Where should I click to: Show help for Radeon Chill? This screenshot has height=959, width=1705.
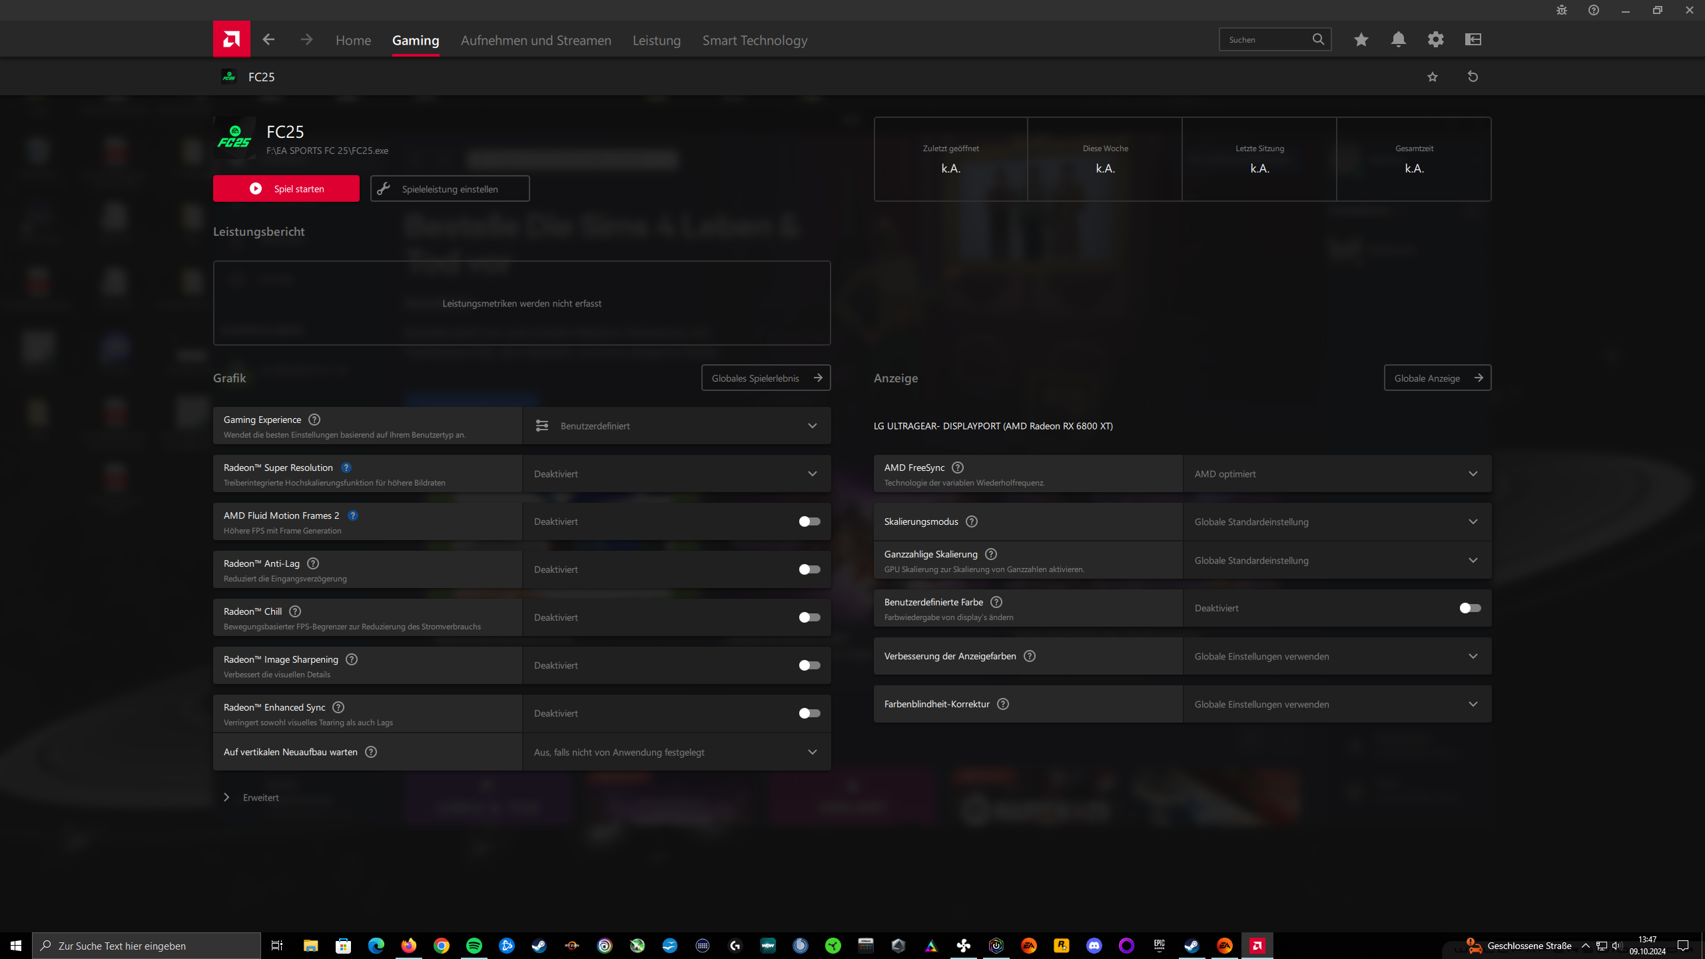coord(295,611)
